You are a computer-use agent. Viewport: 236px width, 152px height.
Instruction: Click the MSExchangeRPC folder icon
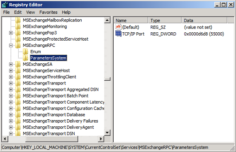tap(18, 46)
